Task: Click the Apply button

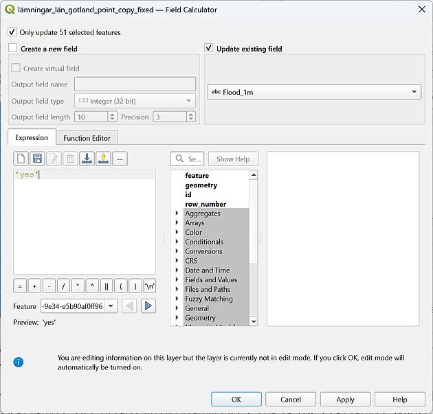Action: click(345, 400)
